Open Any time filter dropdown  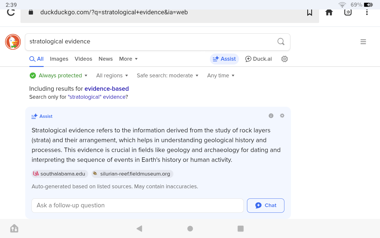pos(221,76)
